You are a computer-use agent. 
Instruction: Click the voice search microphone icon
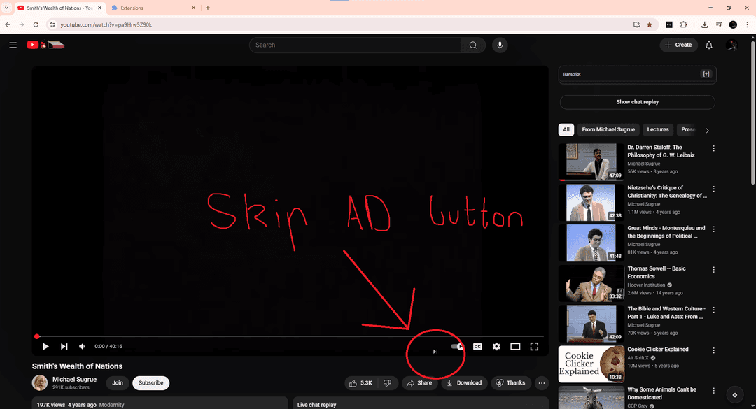coord(499,45)
